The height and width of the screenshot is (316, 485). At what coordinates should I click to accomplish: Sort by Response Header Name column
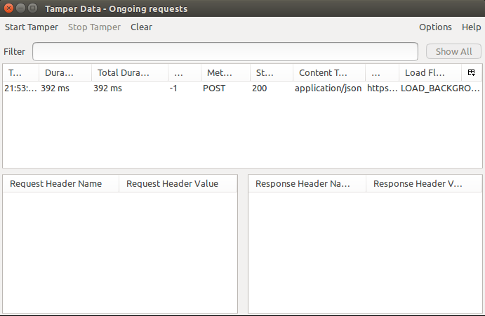coord(307,183)
